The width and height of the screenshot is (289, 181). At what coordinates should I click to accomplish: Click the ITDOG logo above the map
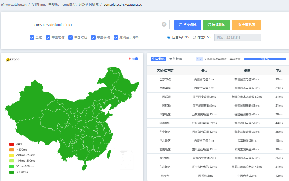pos(13,60)
